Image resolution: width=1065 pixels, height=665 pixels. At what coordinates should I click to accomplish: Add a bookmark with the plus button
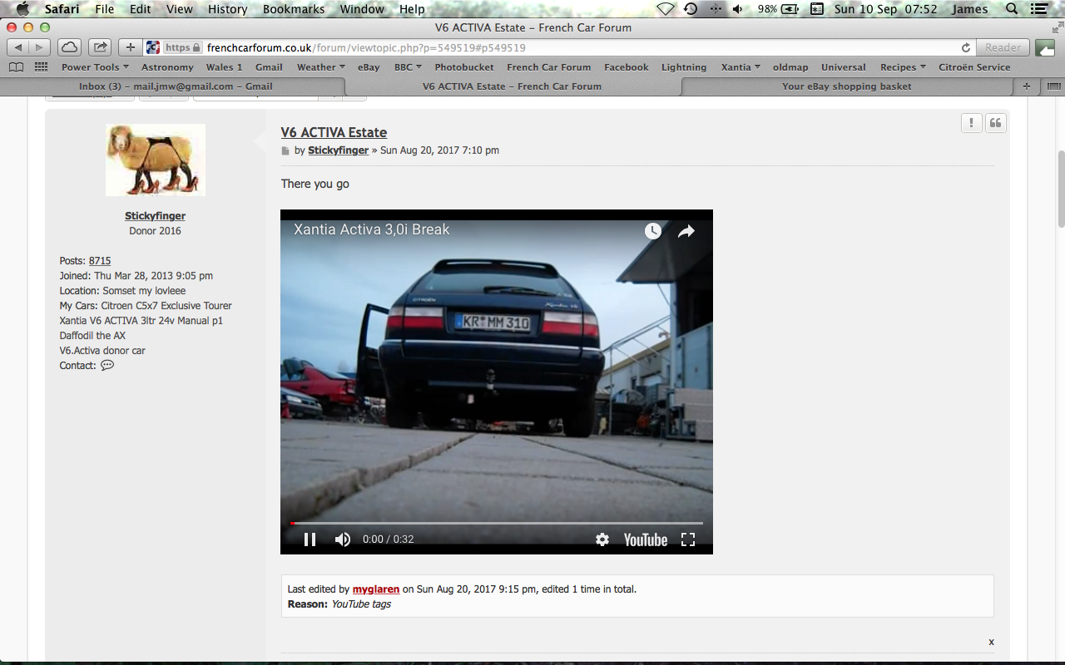click(x=131, y=47)
